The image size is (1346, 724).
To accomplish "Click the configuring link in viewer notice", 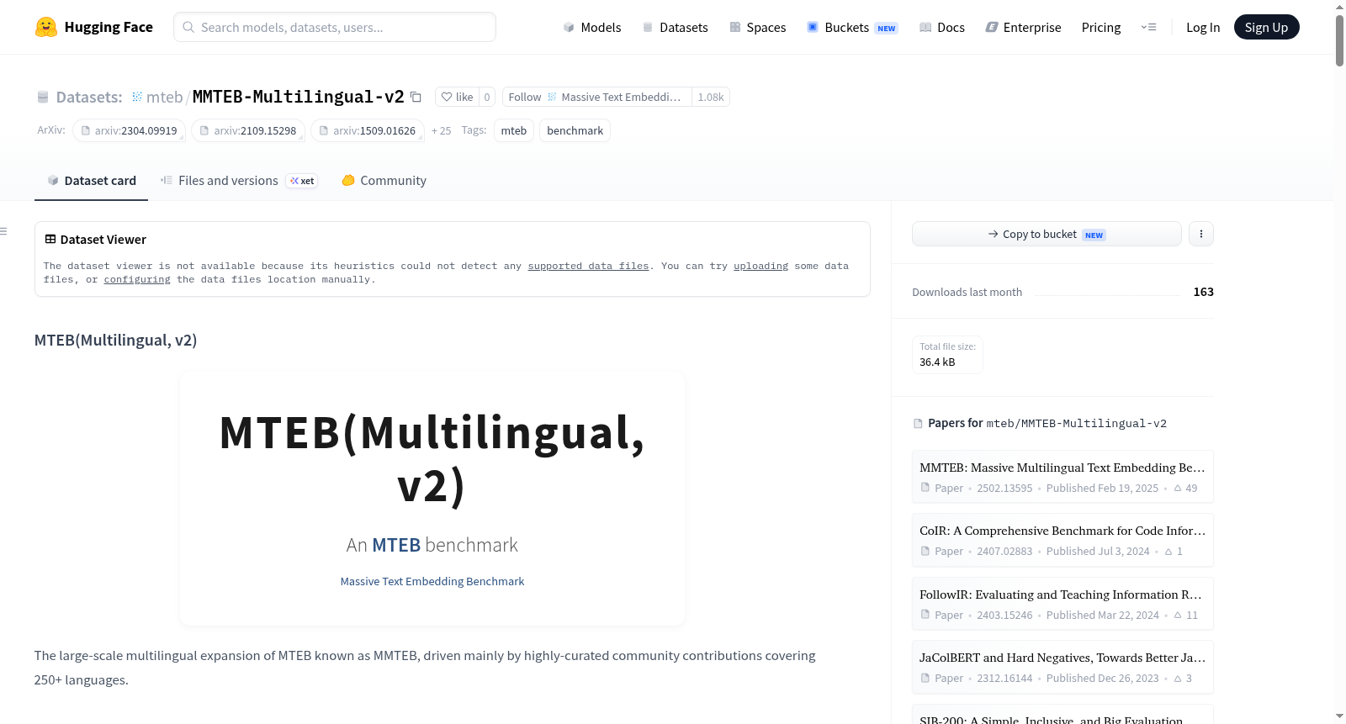I will [x=137, y=279].
